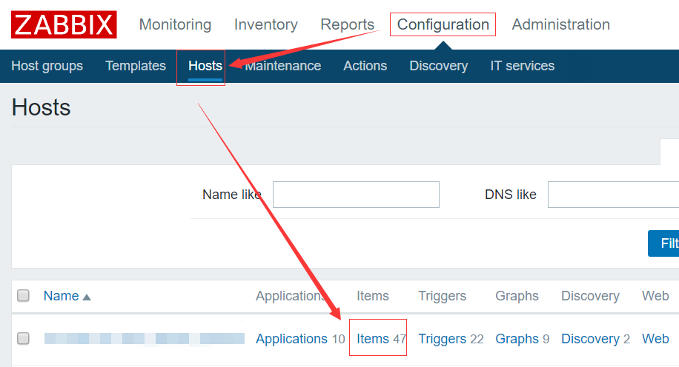The width and height of the screenshot is (679, 367).
Task: Switch to Templates tab
Action: point(136,66)
